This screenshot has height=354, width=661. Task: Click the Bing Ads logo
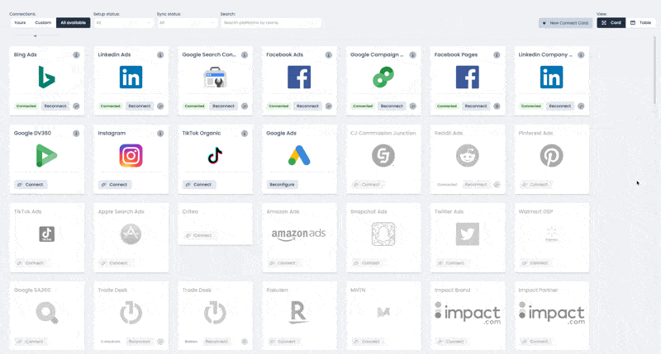[x=46, y=77]
